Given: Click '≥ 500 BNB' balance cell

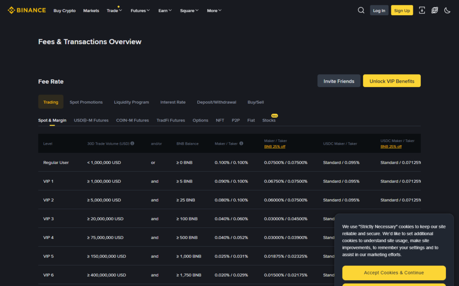Looking at the screenshot, I should (x=187, y=238).
